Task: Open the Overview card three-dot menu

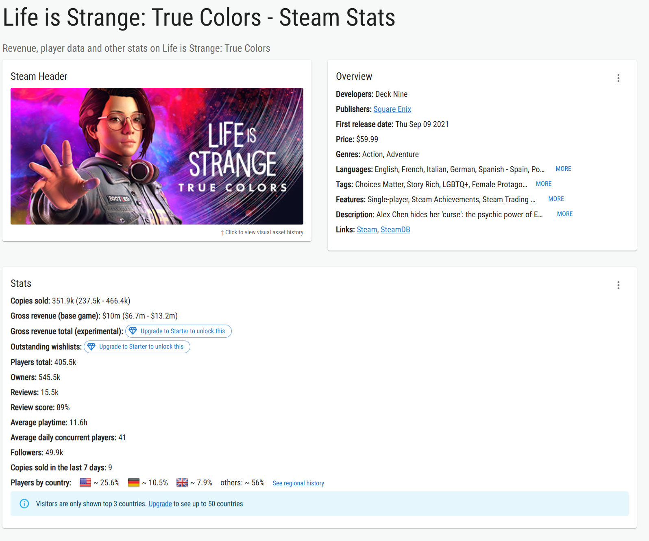Action: 619,78
